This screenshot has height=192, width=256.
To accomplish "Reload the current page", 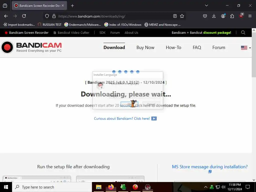I will pyautogui.click(x=24, y=16).
